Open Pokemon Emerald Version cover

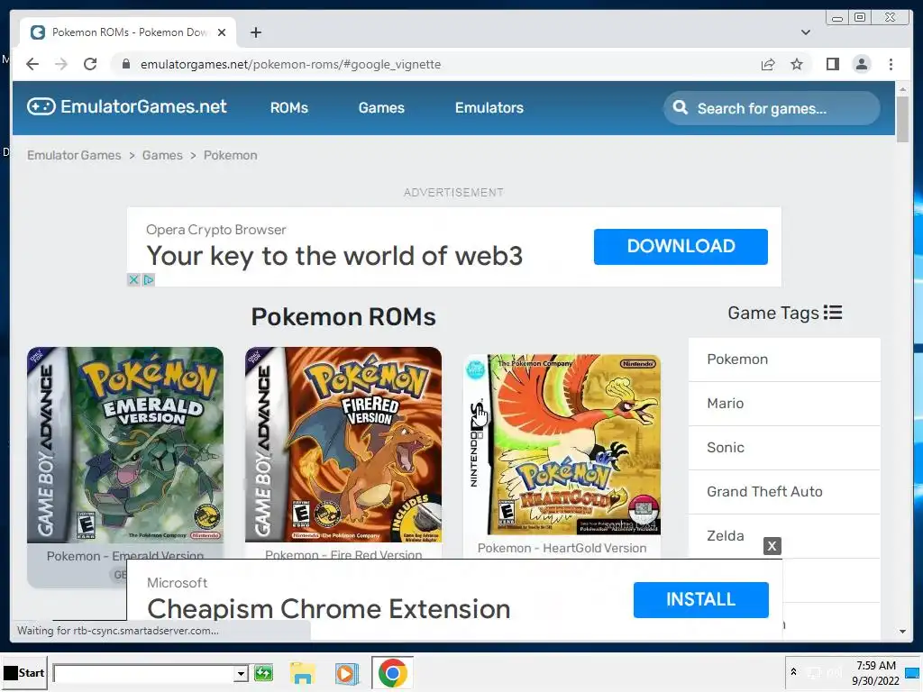pyautogui.click(x=125, y=445)
